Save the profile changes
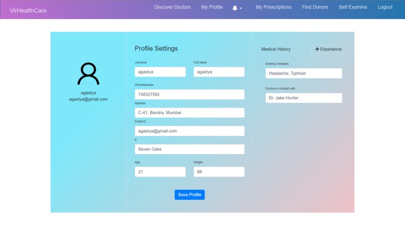 pyautogui.click(x=189, y=195)
